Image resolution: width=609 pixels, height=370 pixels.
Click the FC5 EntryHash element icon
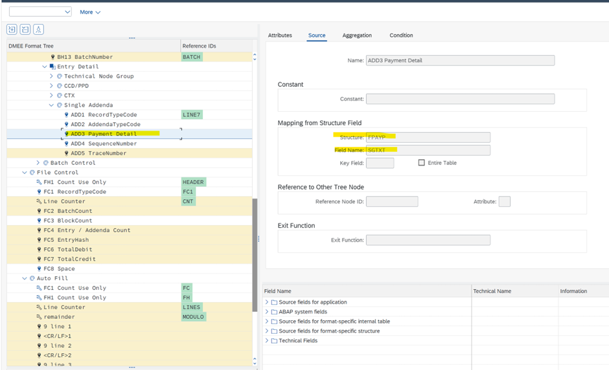coord(40,240)
